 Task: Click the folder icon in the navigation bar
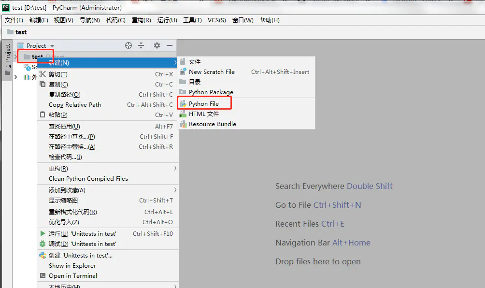(10, 31)
